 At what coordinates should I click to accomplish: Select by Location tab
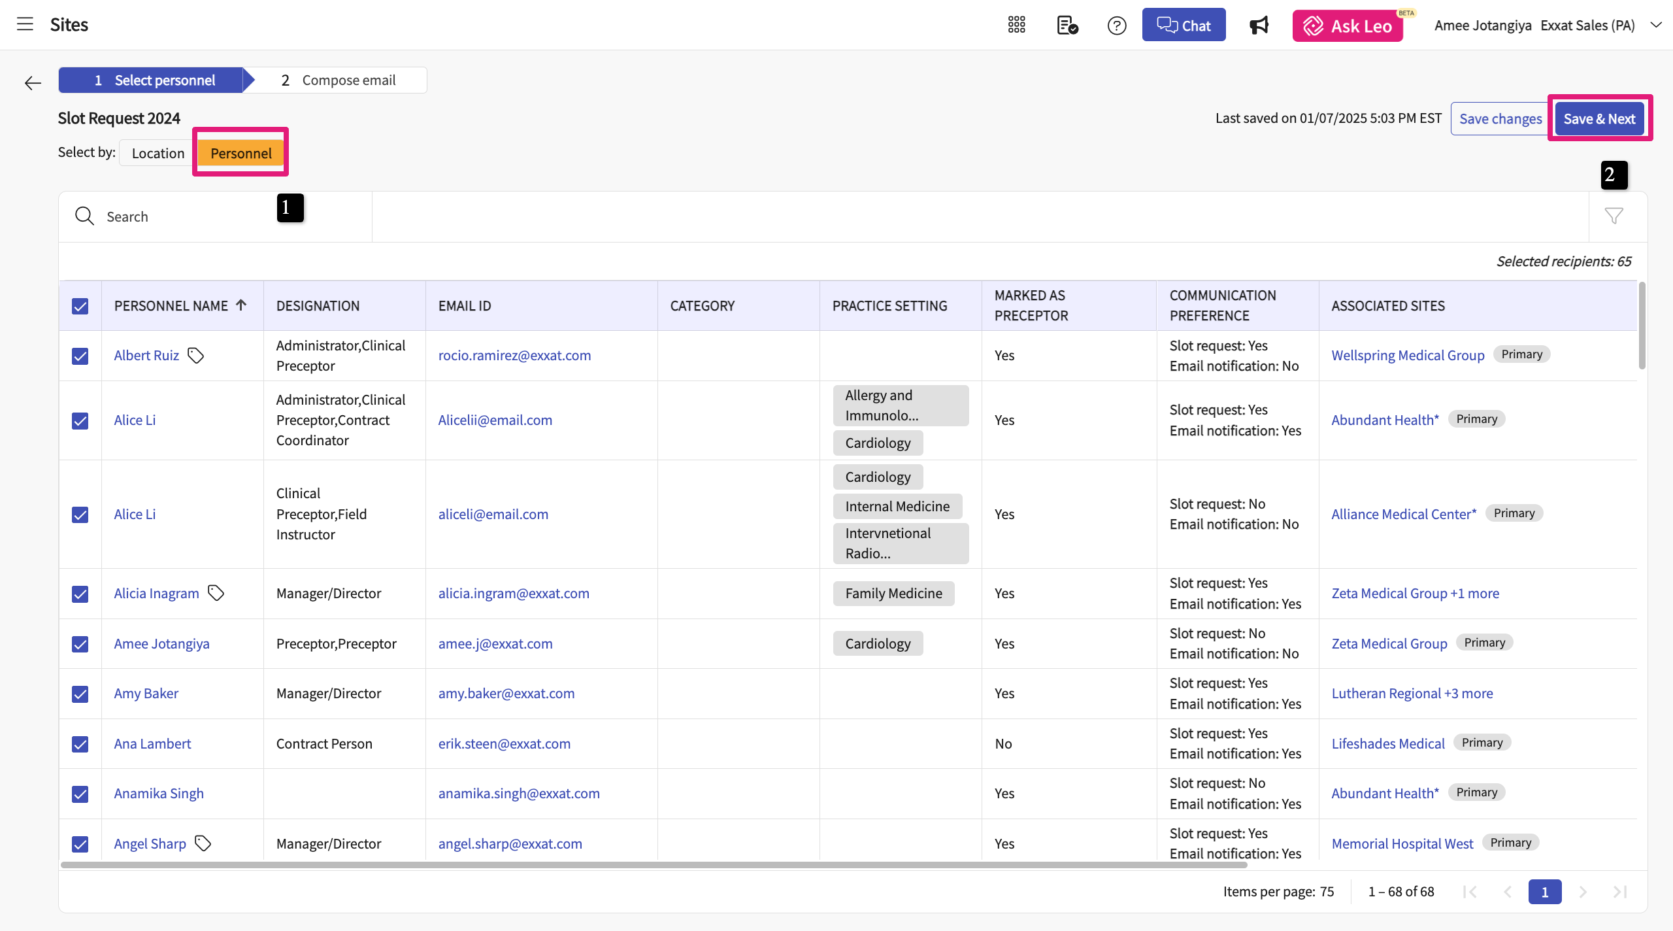point(157,153)
